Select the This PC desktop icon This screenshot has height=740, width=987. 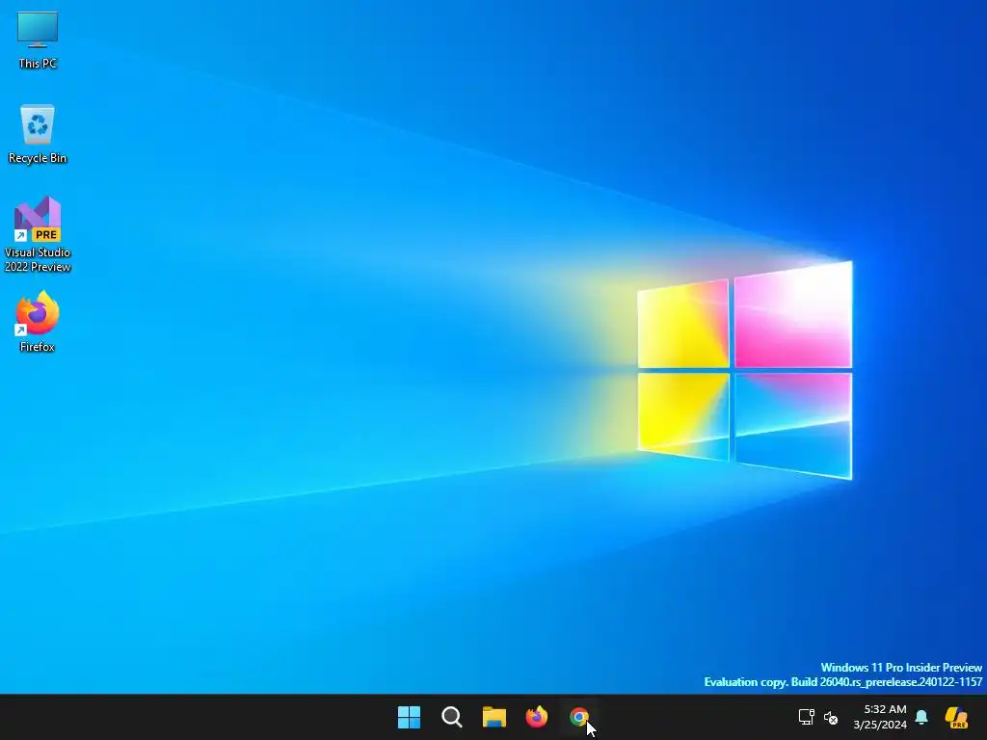38,40
